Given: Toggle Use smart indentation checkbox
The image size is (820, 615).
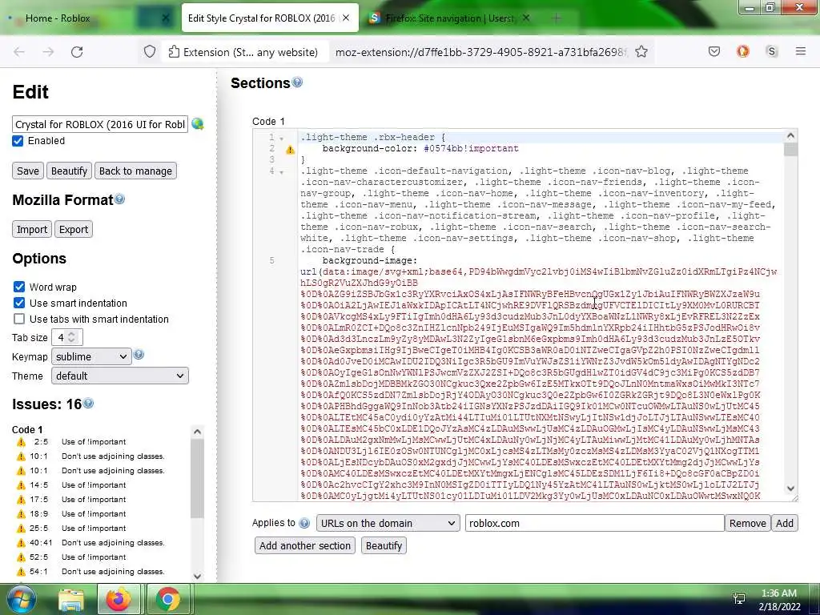Looking at the screenshot, I should [19, 303].
